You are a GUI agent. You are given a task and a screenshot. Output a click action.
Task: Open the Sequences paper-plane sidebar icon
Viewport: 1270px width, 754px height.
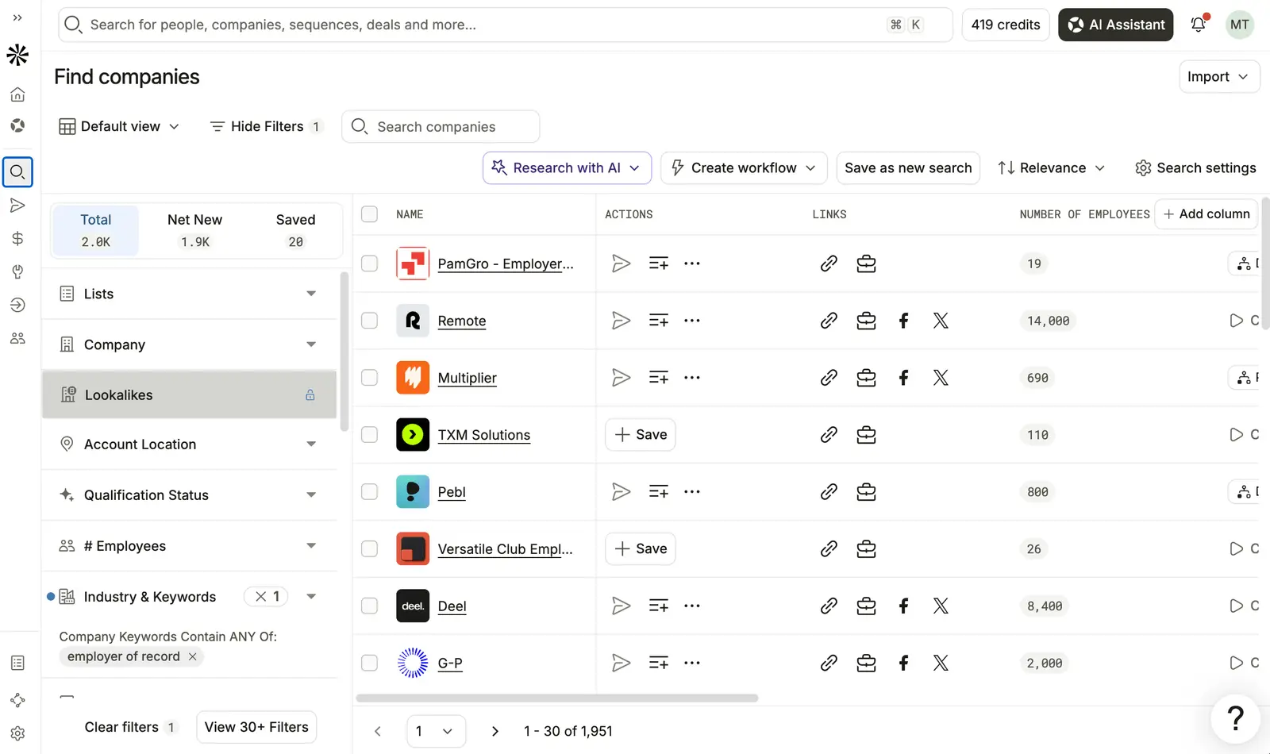[17, 206]
